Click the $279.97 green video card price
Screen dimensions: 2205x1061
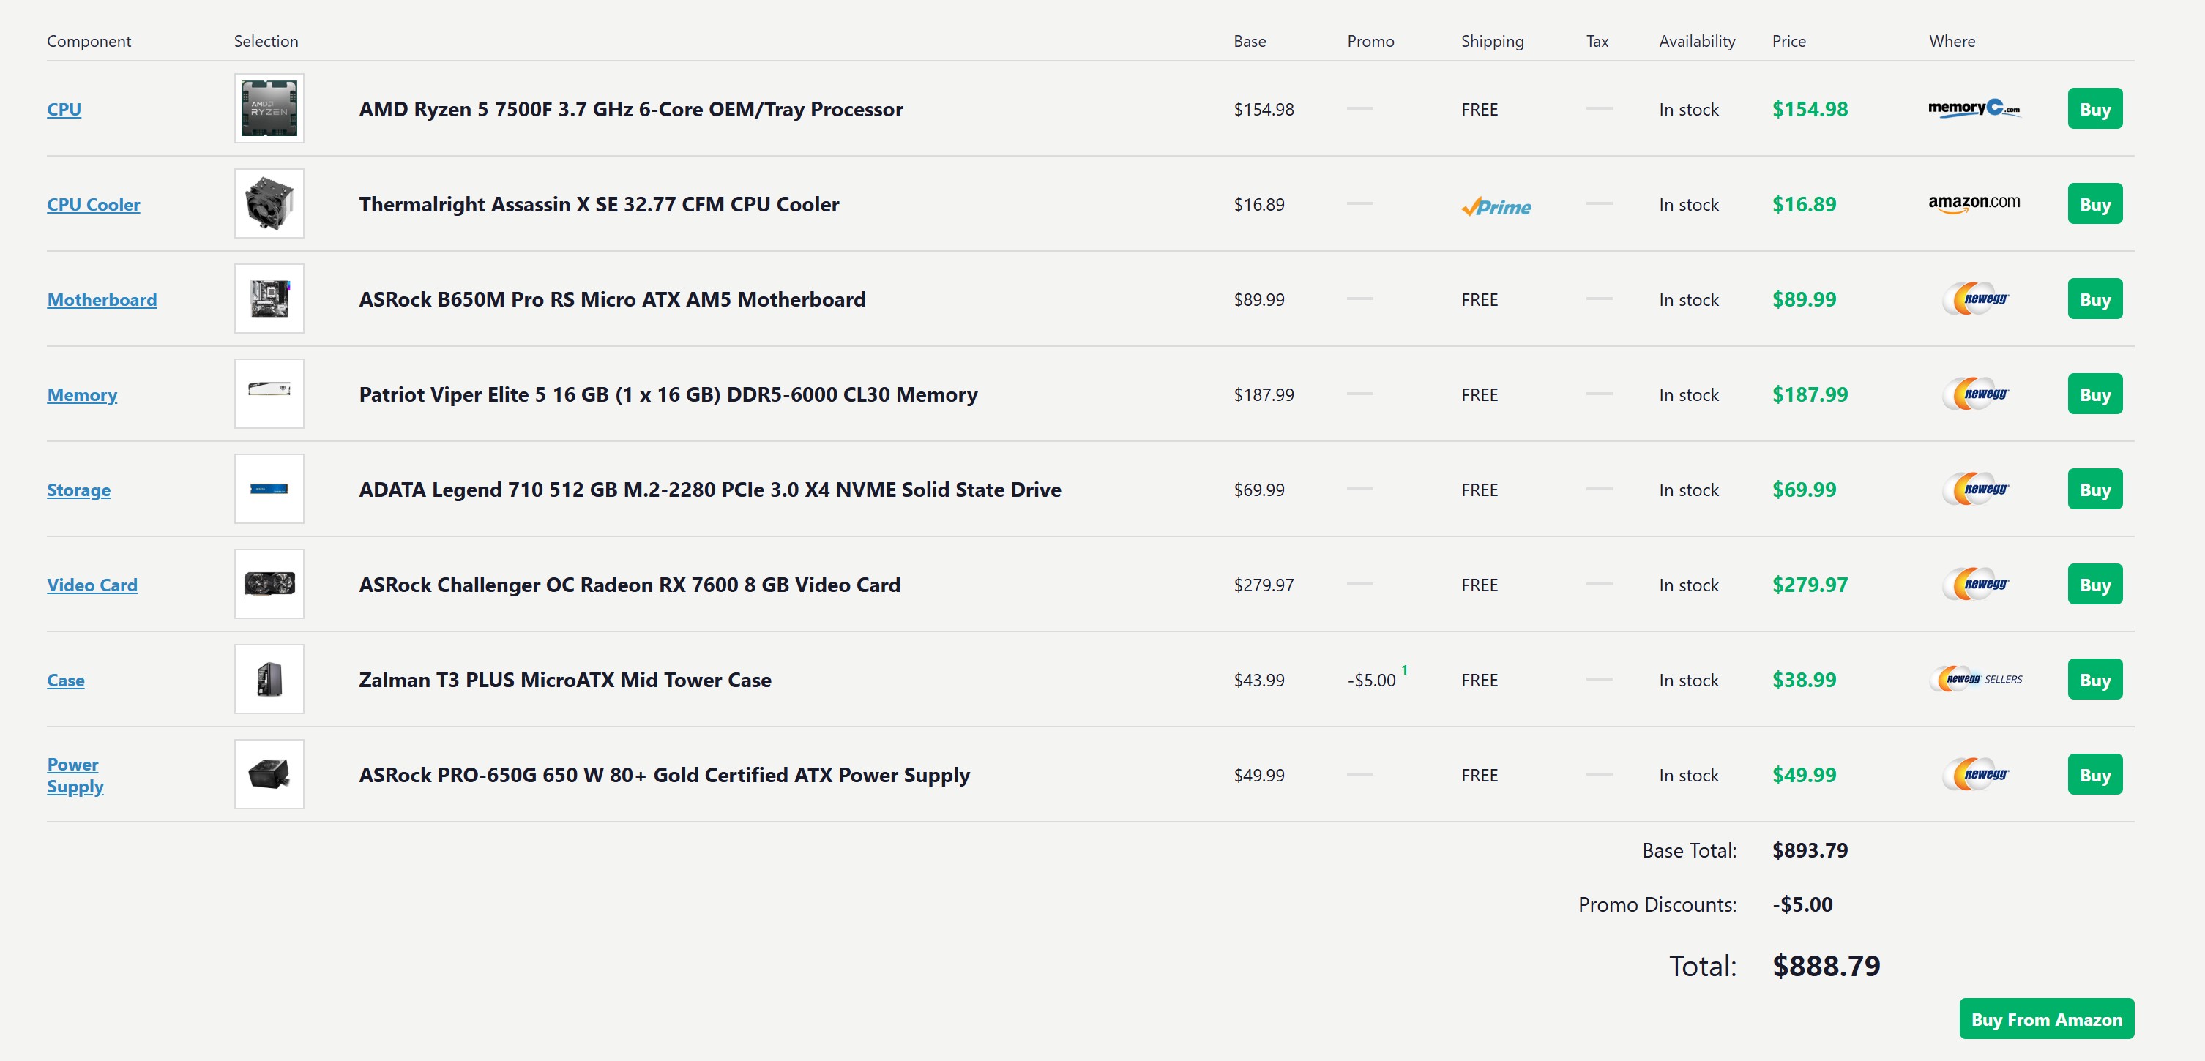(1810, 585)
